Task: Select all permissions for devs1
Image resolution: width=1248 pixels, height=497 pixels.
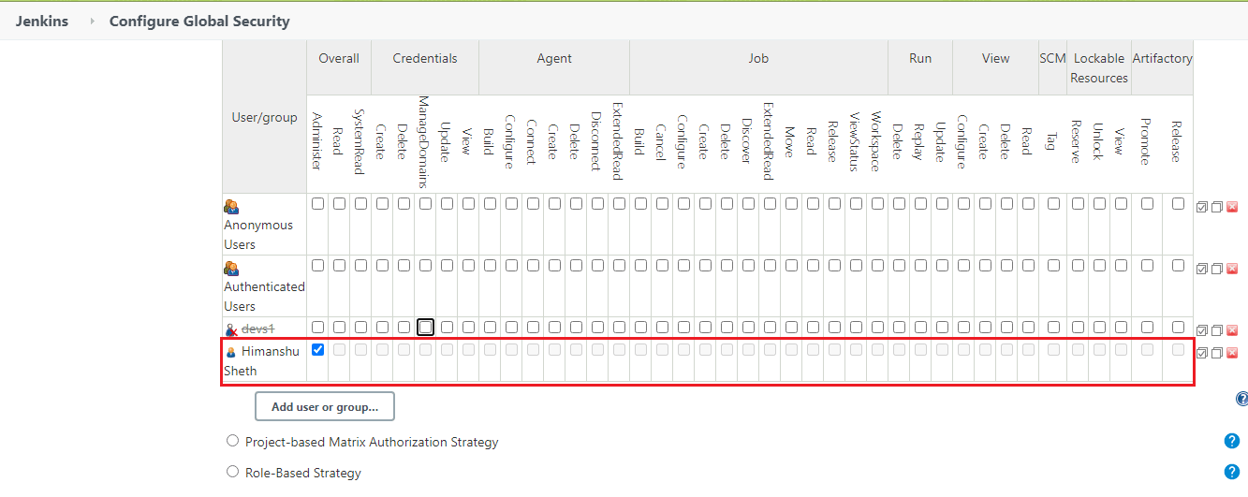Action: coord(1202,330)
